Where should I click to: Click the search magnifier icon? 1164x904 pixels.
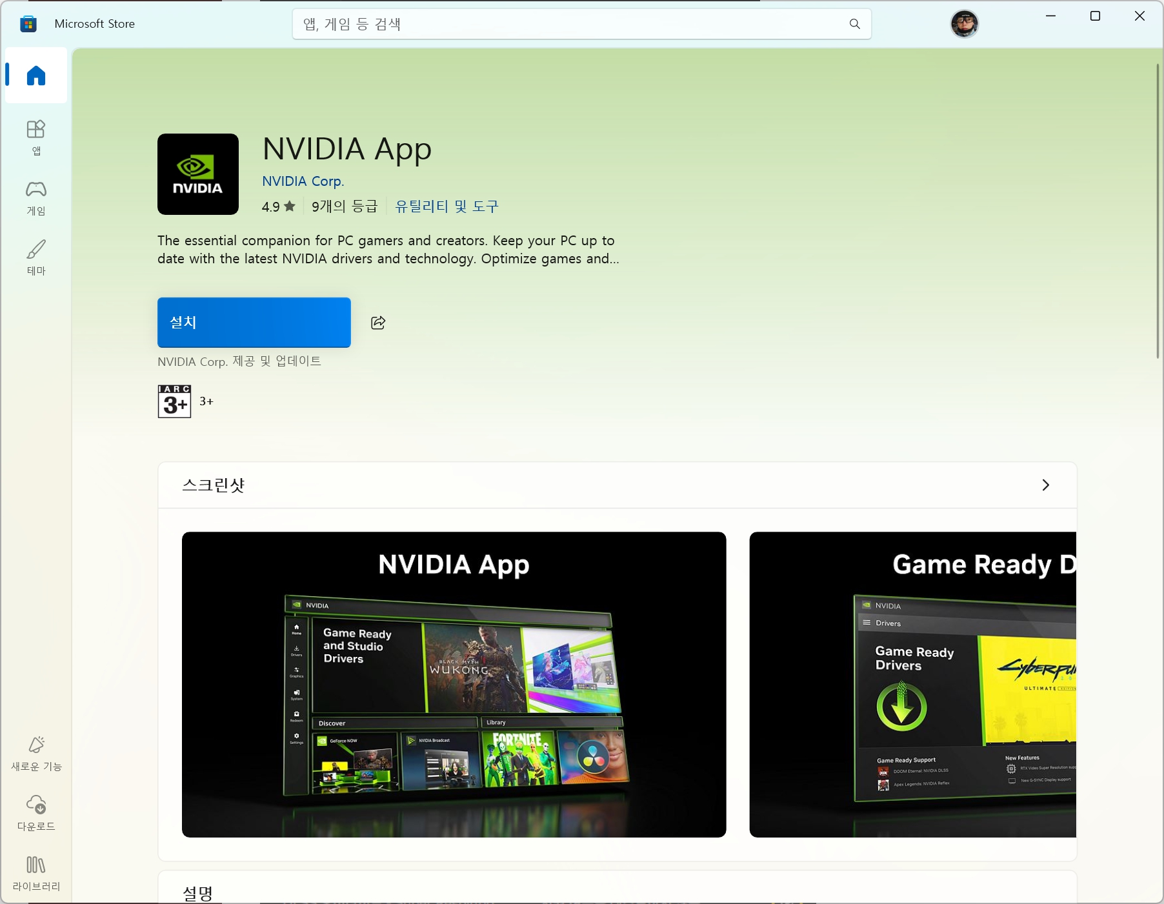[x=855, y=24]
